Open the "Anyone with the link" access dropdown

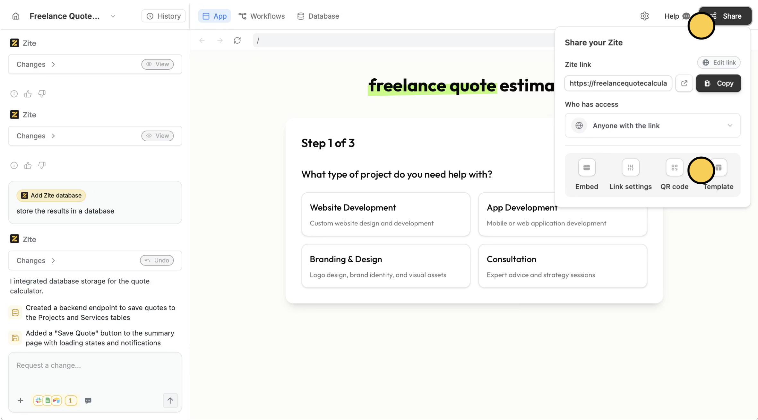[x=652, y=126]
